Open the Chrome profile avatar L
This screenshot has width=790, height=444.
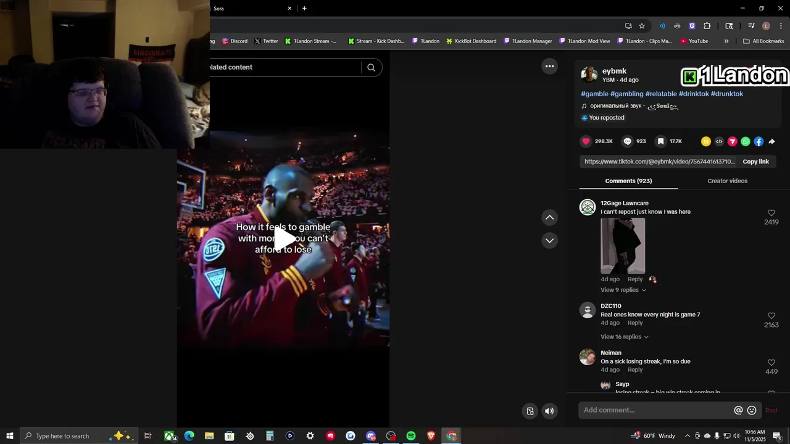coord(766,26)
